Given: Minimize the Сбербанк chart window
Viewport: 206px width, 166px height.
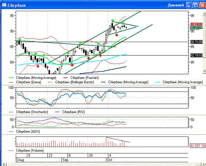Looking at the screenshot, I should coord(189,5).
